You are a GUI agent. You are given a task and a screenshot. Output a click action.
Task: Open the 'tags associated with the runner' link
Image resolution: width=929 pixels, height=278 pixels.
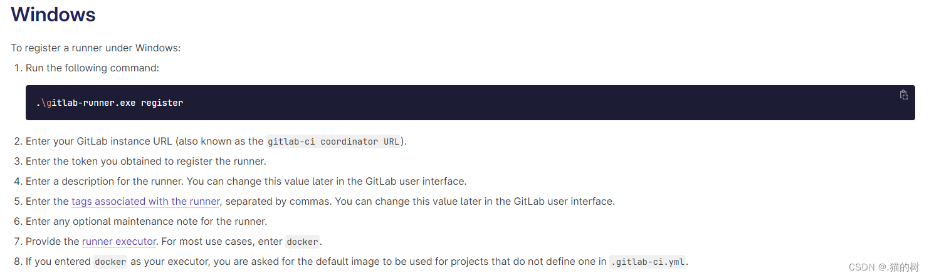pyautogui.click(x=145, y=202)
